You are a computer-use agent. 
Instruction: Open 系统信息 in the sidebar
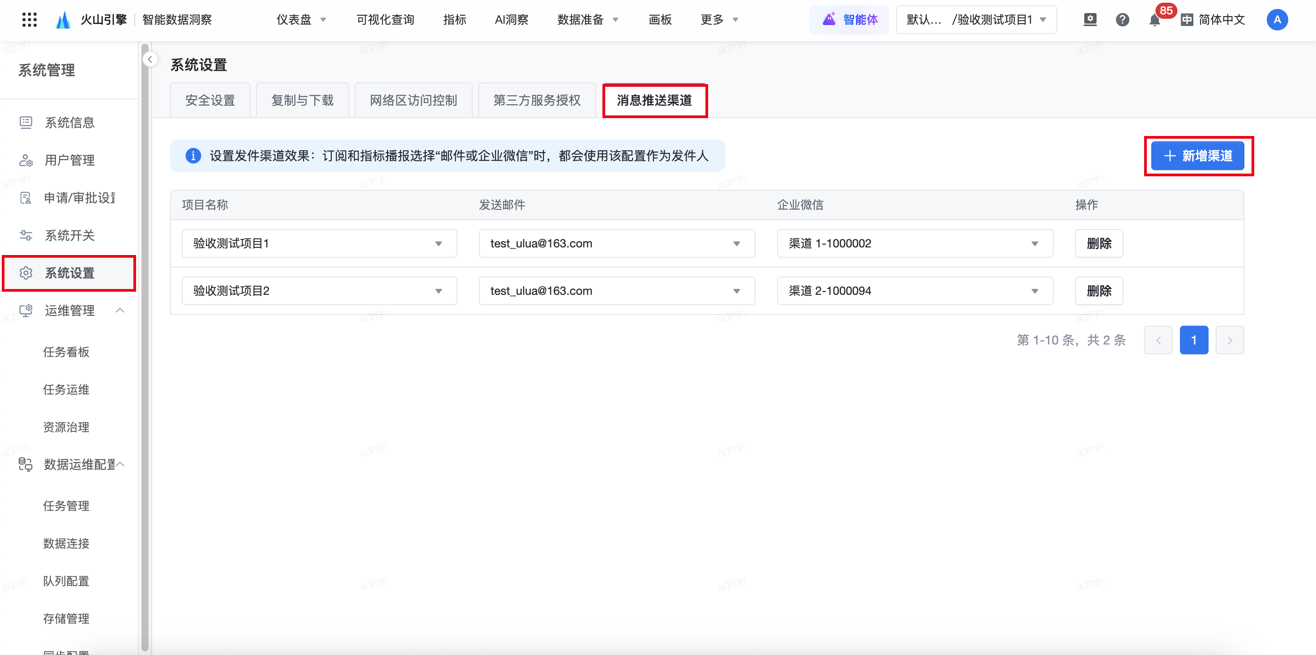pos(69,123)
